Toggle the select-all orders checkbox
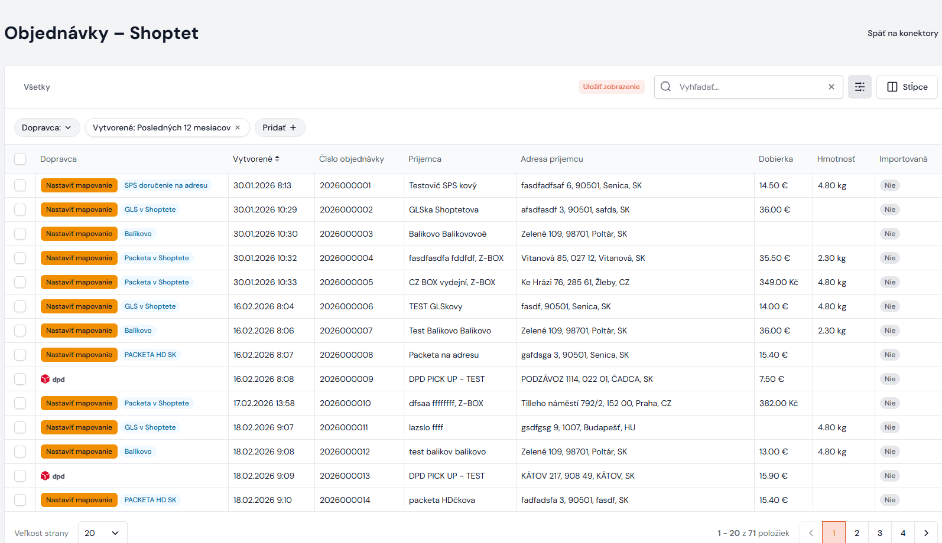 coord(20,159)
